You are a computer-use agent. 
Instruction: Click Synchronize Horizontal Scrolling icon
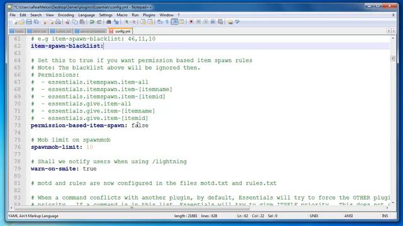pyautogui.click(x=150, y=22)
